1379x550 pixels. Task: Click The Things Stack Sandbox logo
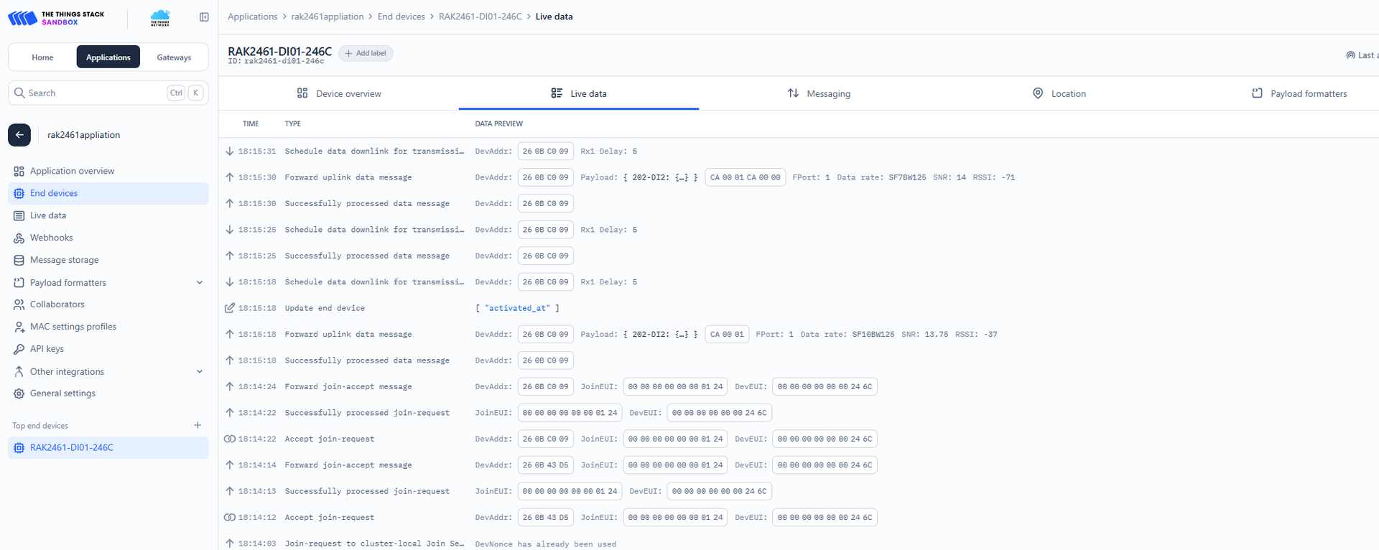coord(56,18)
